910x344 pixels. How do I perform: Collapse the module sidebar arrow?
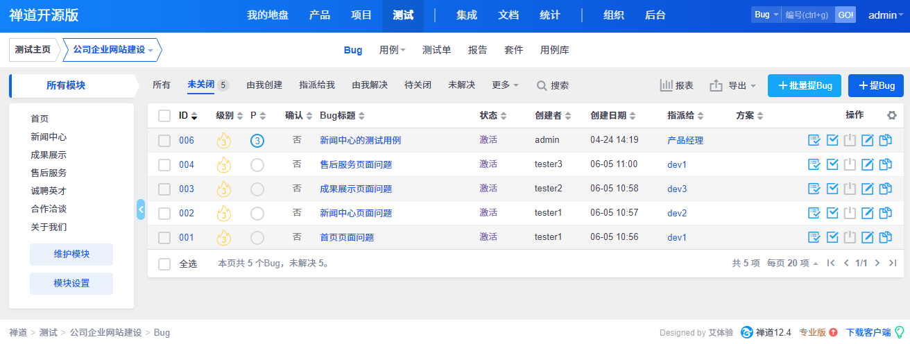(x=141, y=209)
